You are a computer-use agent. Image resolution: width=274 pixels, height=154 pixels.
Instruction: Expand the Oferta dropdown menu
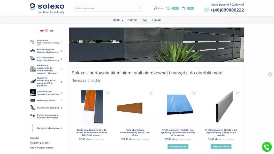pos(118,20)
